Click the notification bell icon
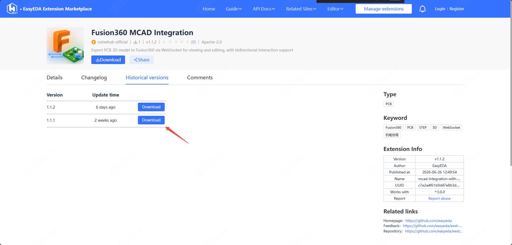This screenshot has width=512, height=245. point(422,9)
